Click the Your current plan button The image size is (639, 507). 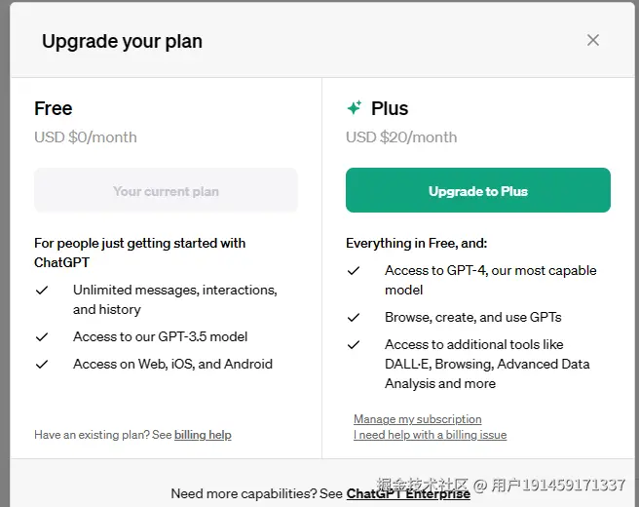click(x=166, y=191)
